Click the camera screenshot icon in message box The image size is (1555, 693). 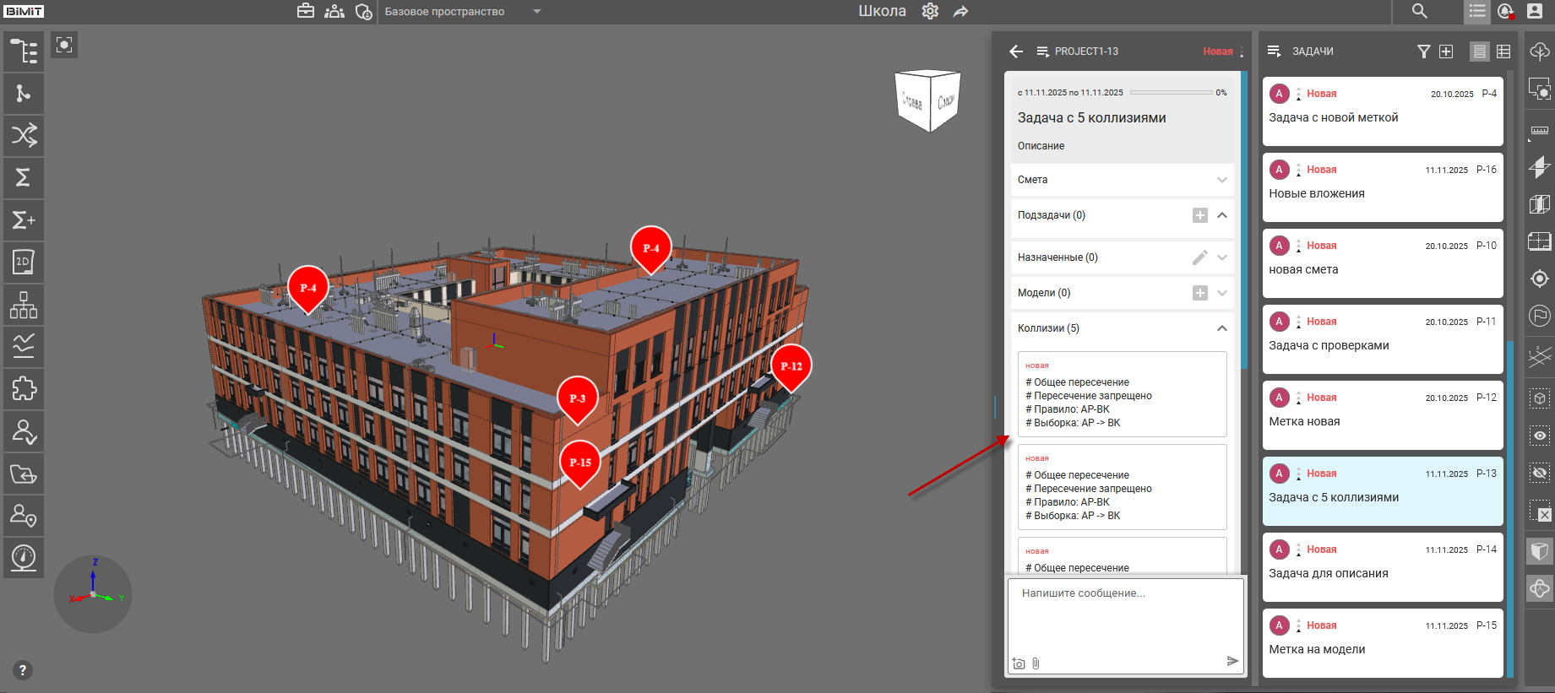(x=1019, y=663)
